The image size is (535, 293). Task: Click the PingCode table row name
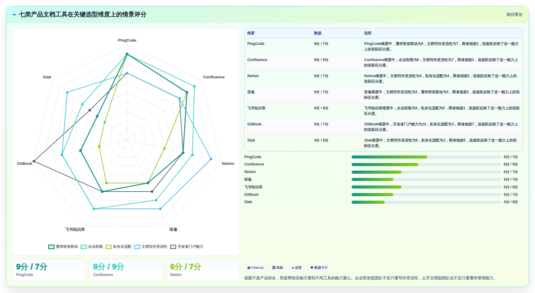(x=256, y=44)
